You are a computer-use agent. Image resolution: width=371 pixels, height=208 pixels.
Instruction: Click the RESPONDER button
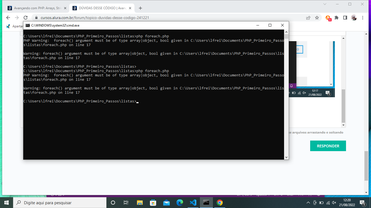tap(328, 146)
